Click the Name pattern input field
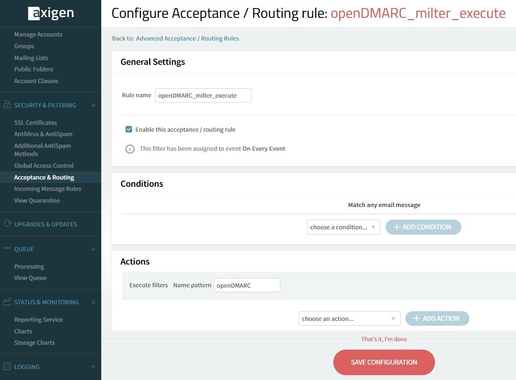Image resolution: width=516 pixels, height=380 pixels. click(247, 285)
